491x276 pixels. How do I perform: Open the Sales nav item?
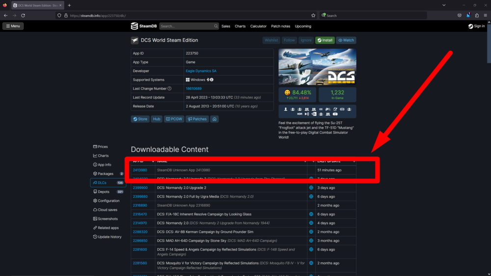pos(226,27)
